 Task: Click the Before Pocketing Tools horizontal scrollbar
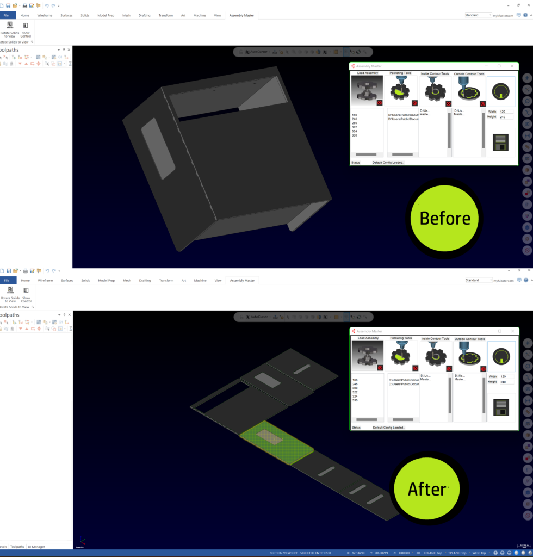(402, 154)
